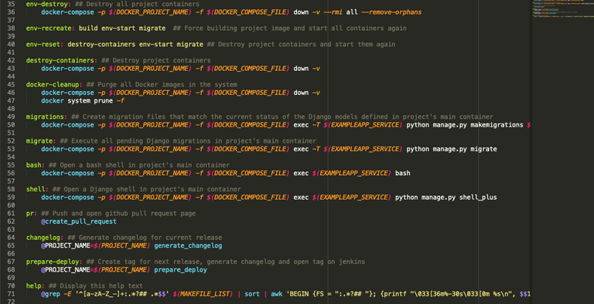Image resolution: width=594 pixels, height=304 pixels.
Task: Click the 'shell_plus' word on line 59
Action: tap(478, 198)
